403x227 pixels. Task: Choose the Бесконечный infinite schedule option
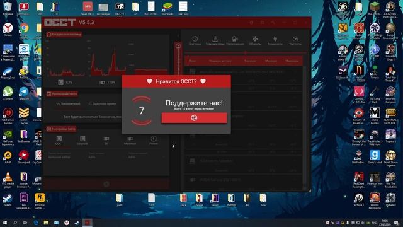pyautogui.click(x=69, y=103)
